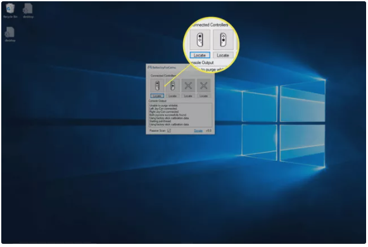This screenshot has width=368, height=247.
Task: Click the third empty controller slot X icon
Action: pos(188,85)
